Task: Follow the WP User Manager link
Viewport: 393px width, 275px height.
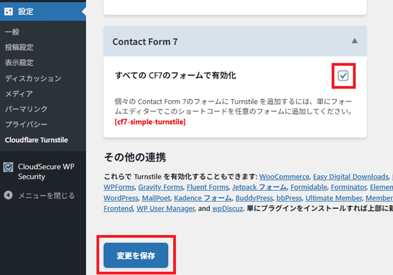Action: pyautogui.click(x=166, y=209)
